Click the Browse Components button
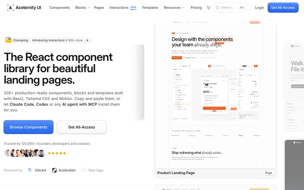Image resolution: width=304 pixels, height=190 pixels. 29,127
